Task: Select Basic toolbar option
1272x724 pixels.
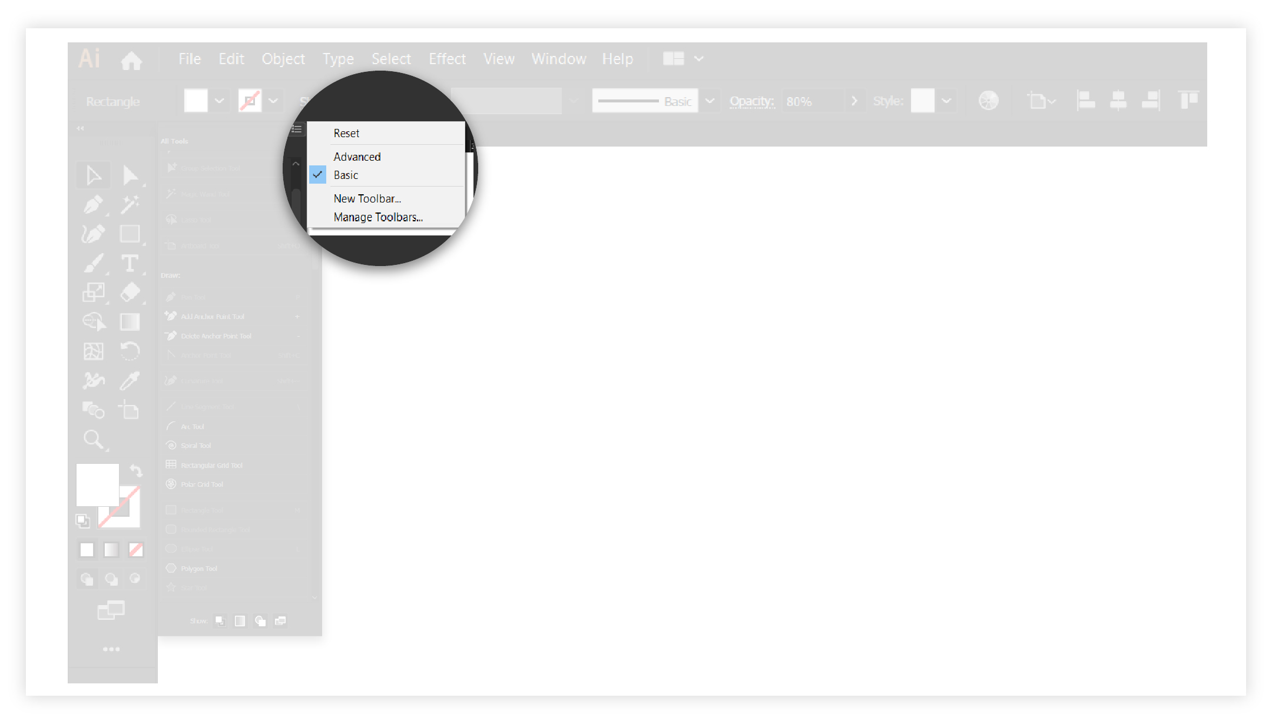Action: 345,175
